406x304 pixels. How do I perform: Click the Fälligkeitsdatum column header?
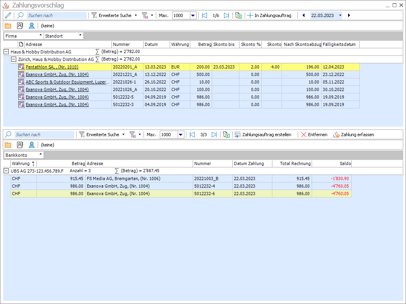point(340,44)
